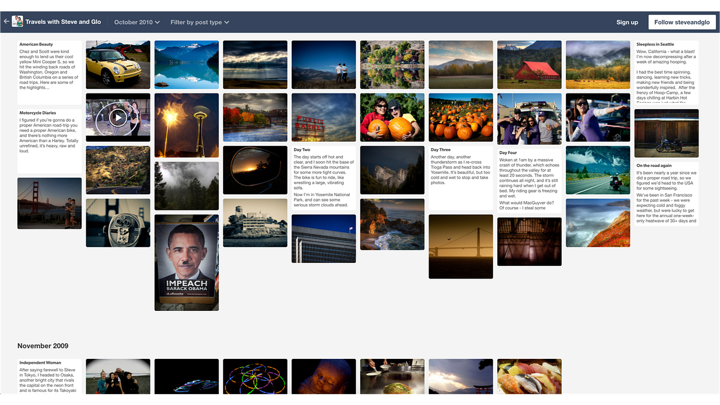Open the winding road hillside photo
The height and width of the screenshot is (405, 720).
pos(118,170)
